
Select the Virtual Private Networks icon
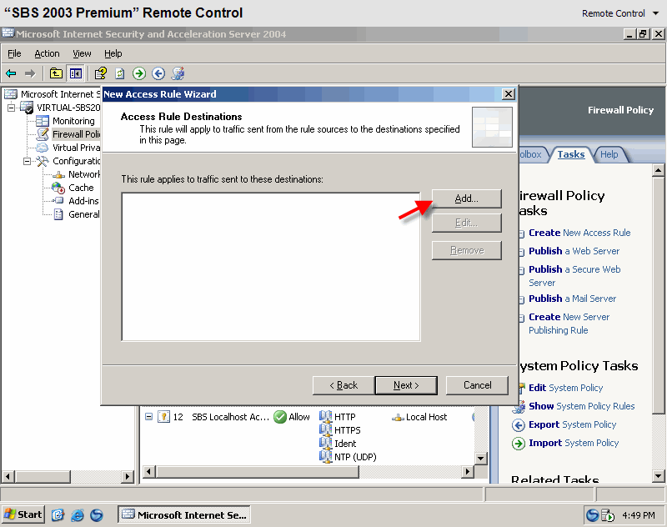point(43,148)
